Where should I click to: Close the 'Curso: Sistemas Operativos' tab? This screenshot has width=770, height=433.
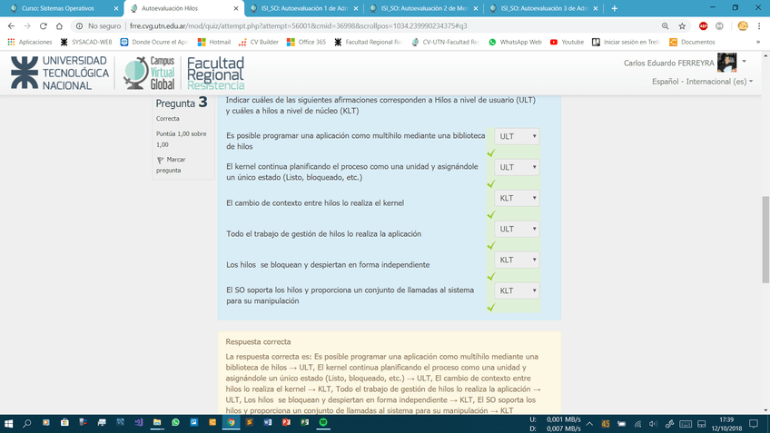click(116, 8)
